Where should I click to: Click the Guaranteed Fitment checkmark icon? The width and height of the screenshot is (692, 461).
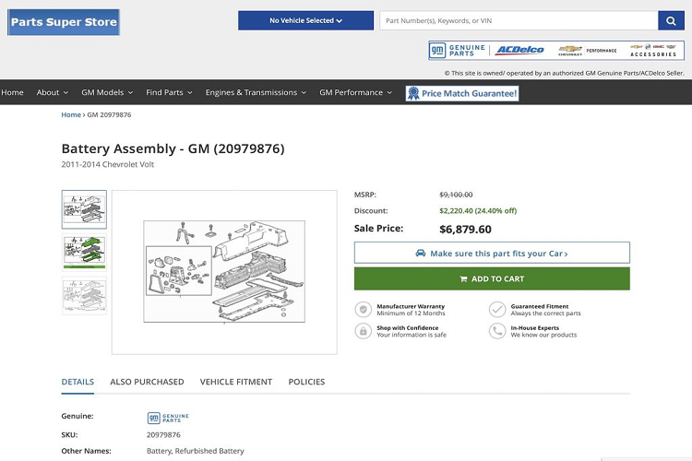coord(497,310)
